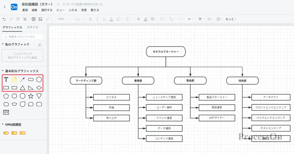
Task: Select the octagon shape
Action: point(23,96)
